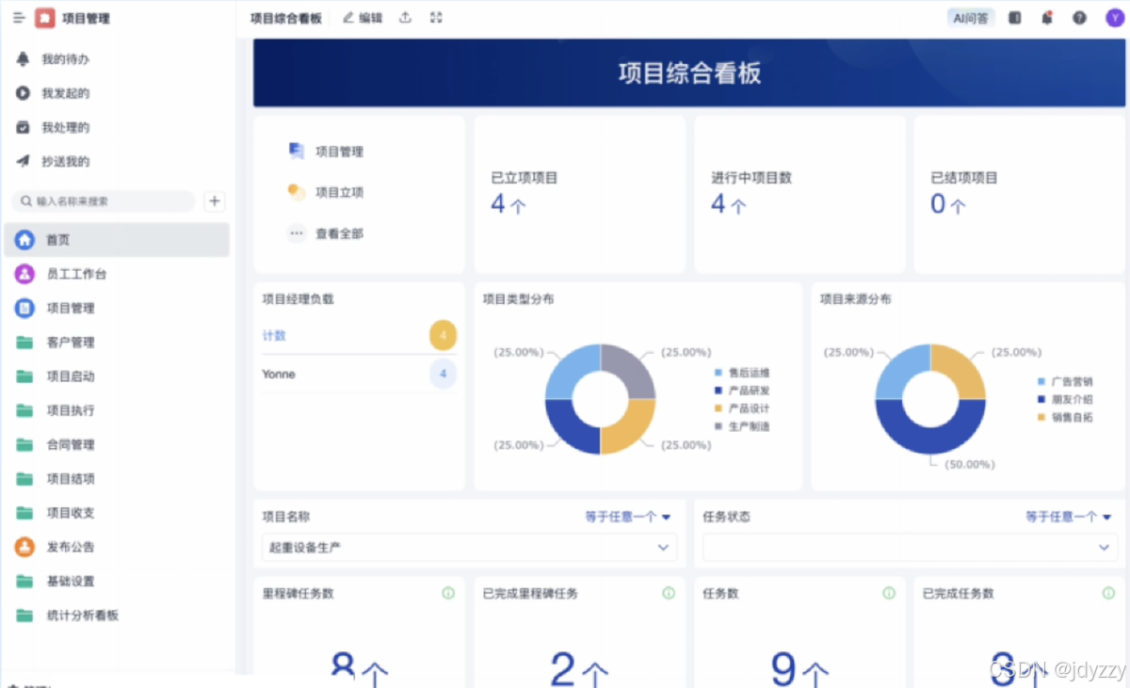
Task: Toggle 产品研发 legend swatch
Action: 719,391
